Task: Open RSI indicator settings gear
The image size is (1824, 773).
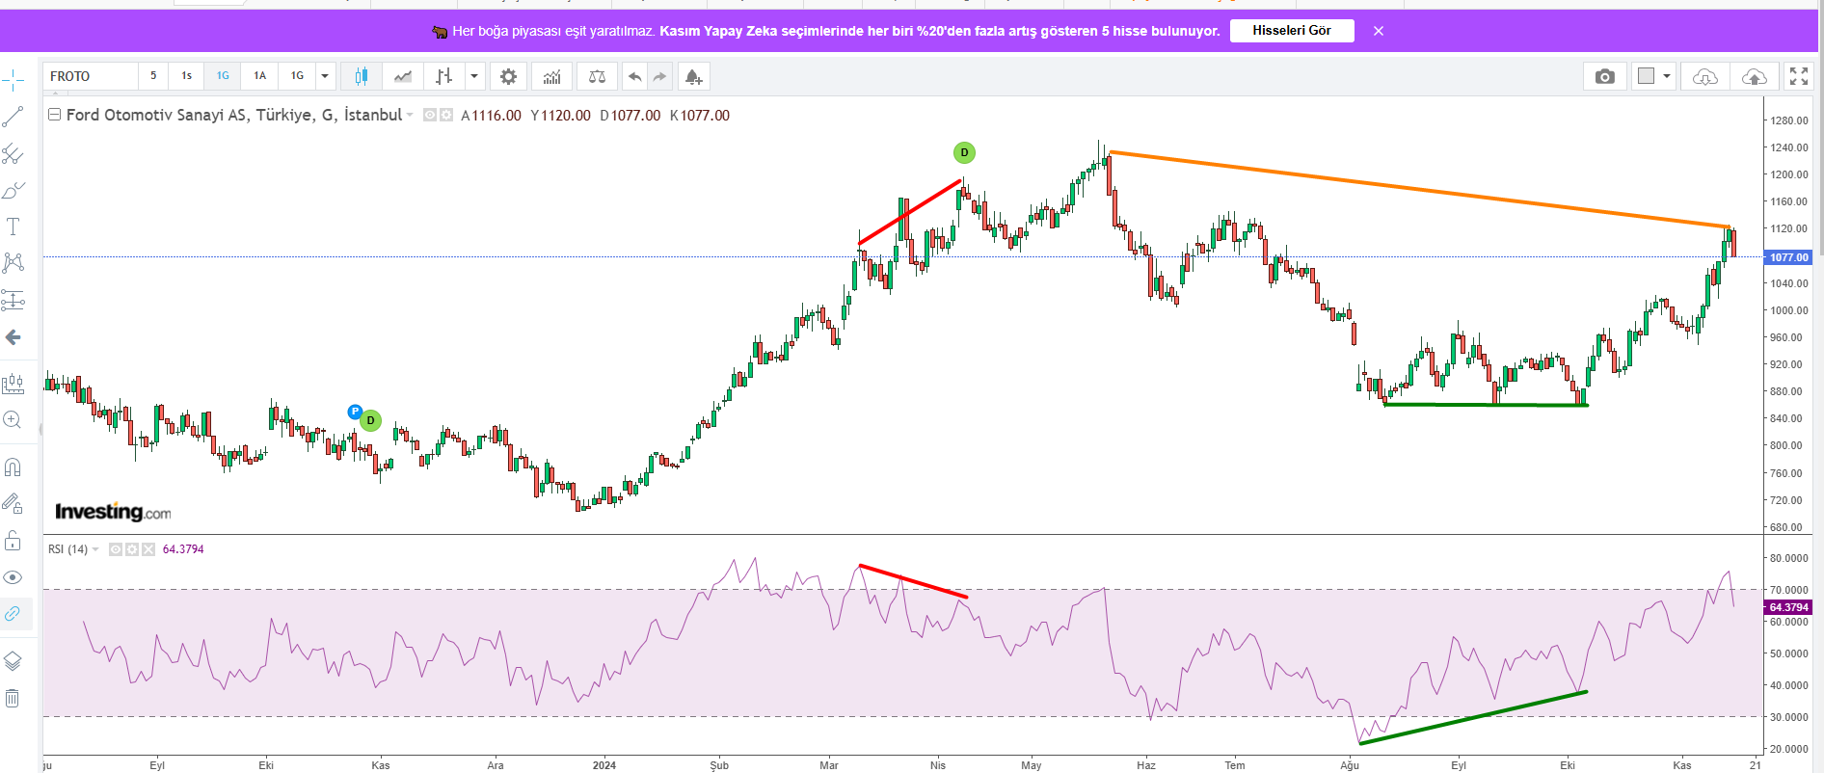Action: click(132, 549)
